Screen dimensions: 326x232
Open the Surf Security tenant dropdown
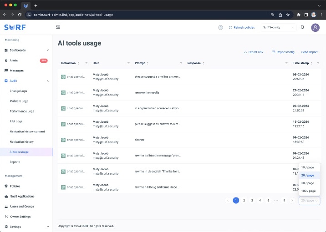[279, 27]
